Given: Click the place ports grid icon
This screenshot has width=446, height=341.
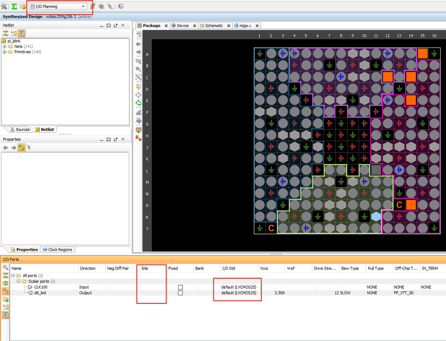Looking at the screenshot, I should coord(138,130).
